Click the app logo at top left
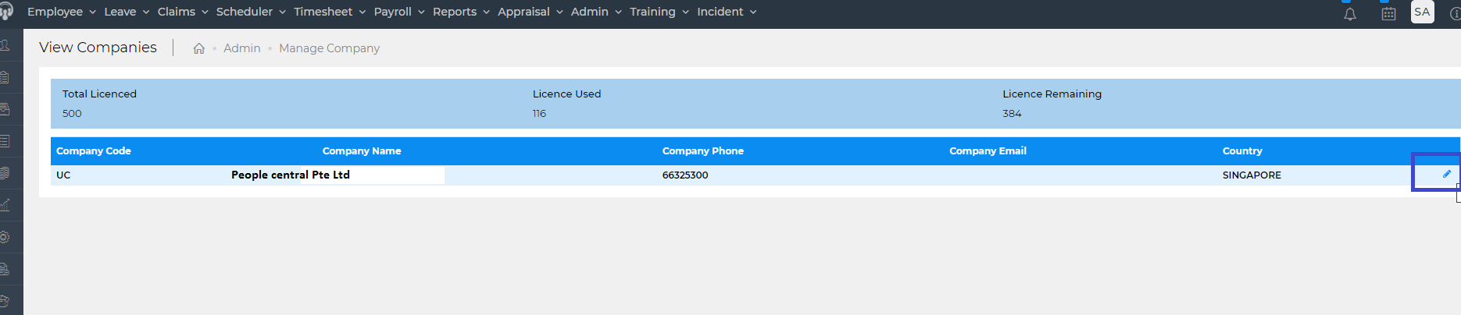 point(6,12)
